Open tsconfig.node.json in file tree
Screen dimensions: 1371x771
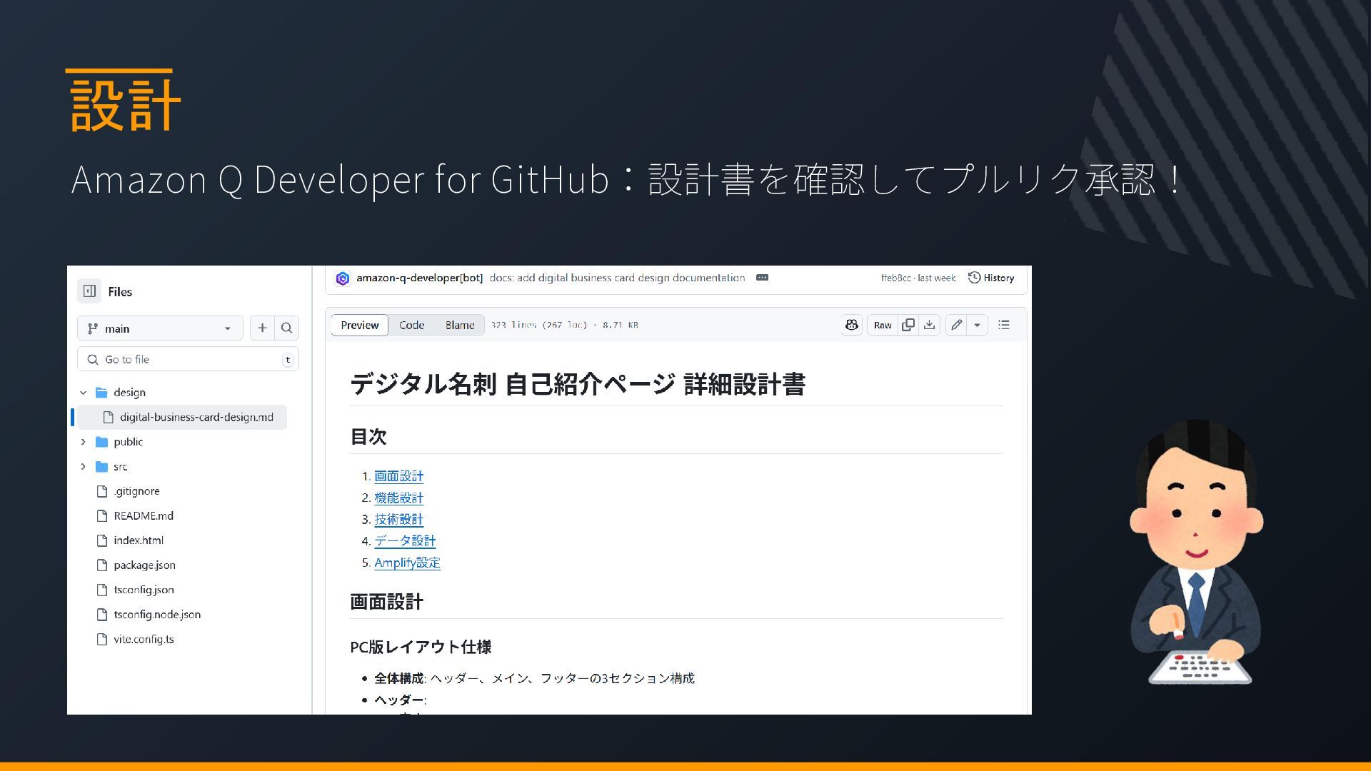[157, 615]
